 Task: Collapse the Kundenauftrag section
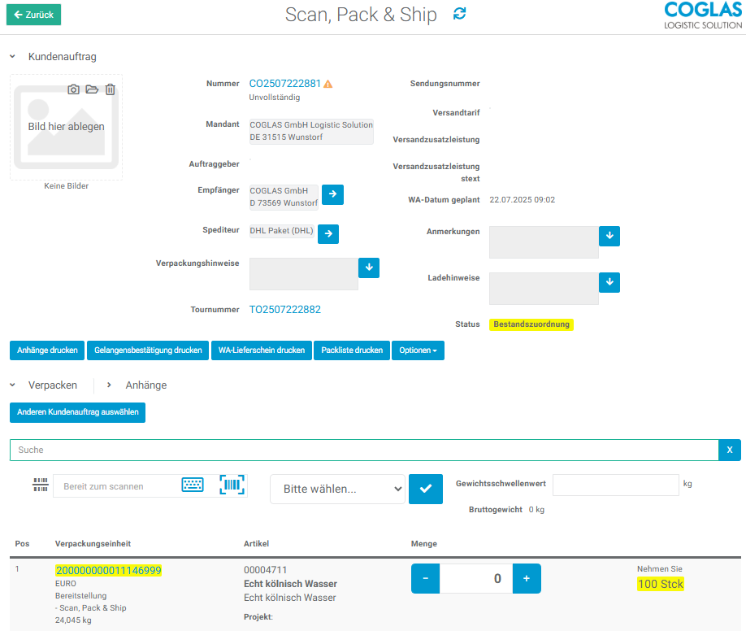12,57
